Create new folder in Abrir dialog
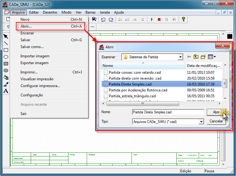The image size is (236, 176). (x=203, y=57)
